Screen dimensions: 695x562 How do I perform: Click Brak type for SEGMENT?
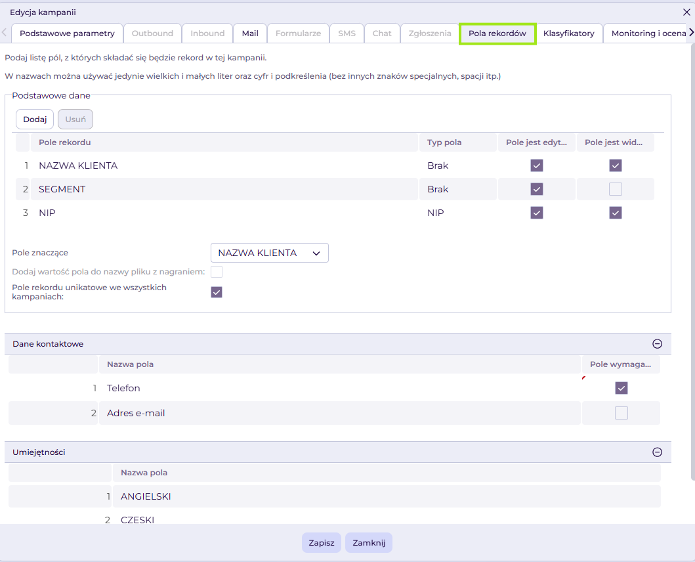point(438,189)
